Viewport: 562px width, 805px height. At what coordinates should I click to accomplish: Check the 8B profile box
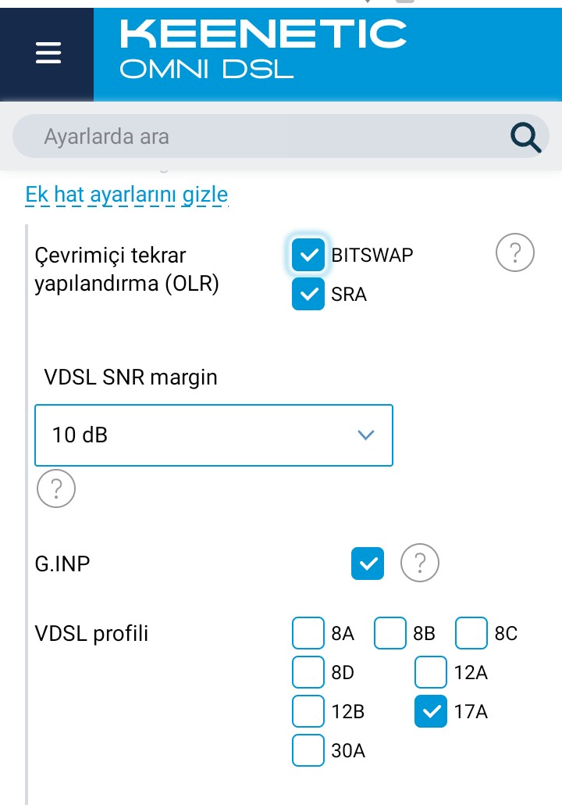click(x=390, y=633)
